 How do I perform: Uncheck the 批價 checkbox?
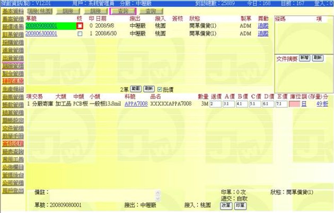tap(160, 88)
